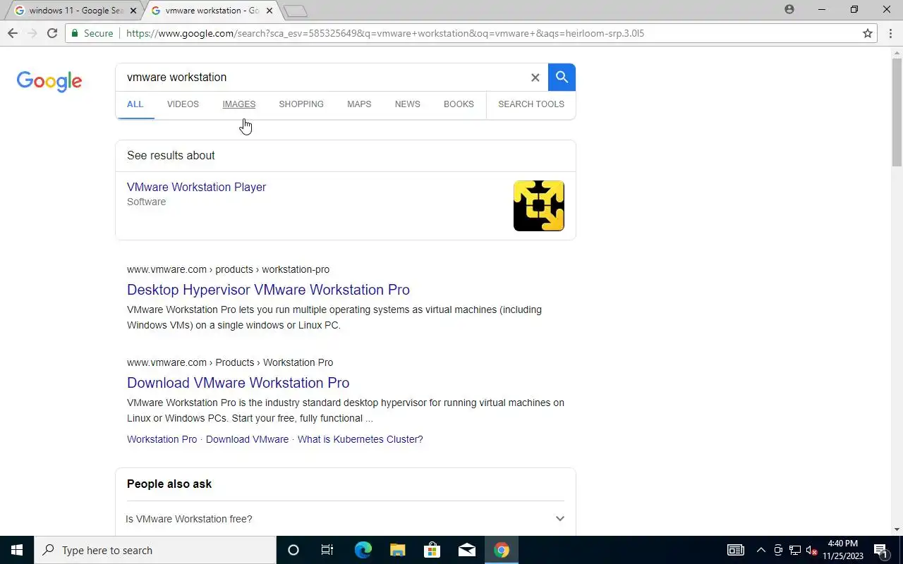The height and width of the screenshot is (564, 903).
Task: Click the Chrome profile avatar icon
Action: pyautogui.click(x=789, y=9)
